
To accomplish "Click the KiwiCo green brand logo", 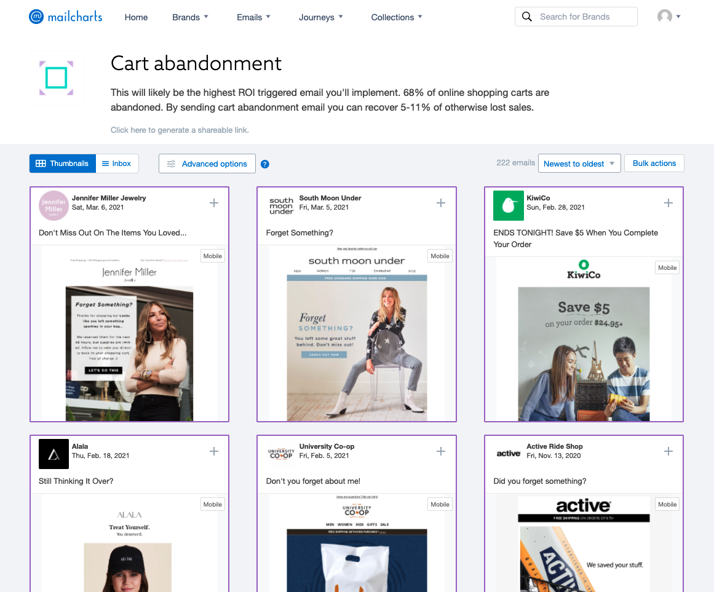I will (x=508, y=206).
